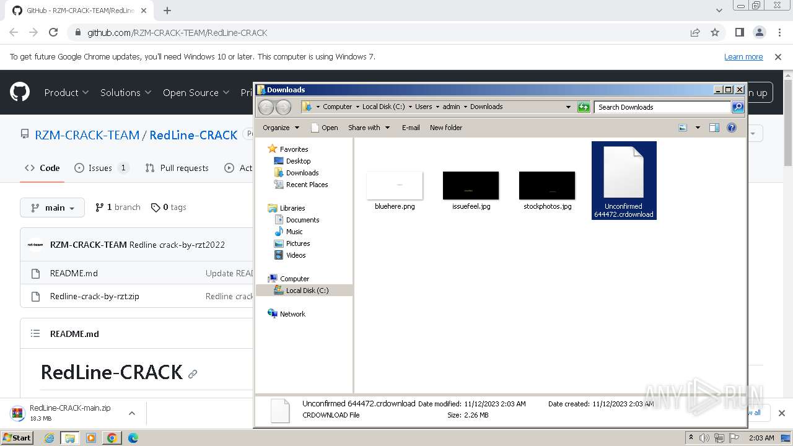
Task: Select Videos library
Action: point(290,255)
